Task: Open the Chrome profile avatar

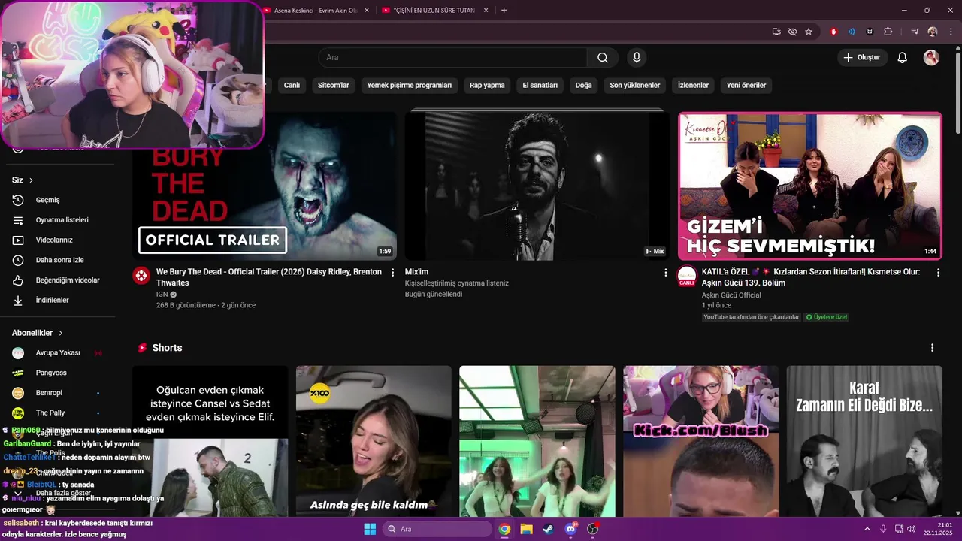Action: [933, 32]
